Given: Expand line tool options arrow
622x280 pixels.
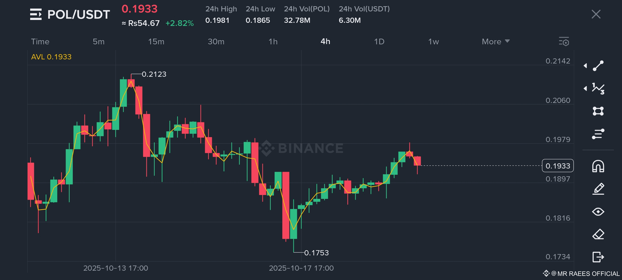Looking at the screenshot, I should pyautogui.click(x=585, y=66).
